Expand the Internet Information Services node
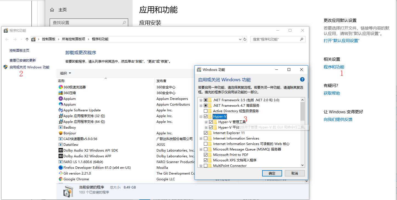397x200 pixels. point(201,138)
